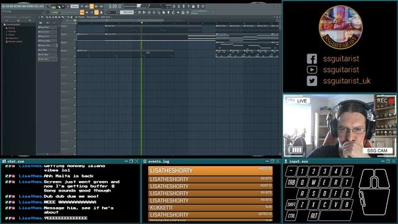Image resolution: width=398 pixels, height=224 pixels.
Task: Toggle the Pat/Song mode switch
Action: pyautogui.click(x=53, y=7)
